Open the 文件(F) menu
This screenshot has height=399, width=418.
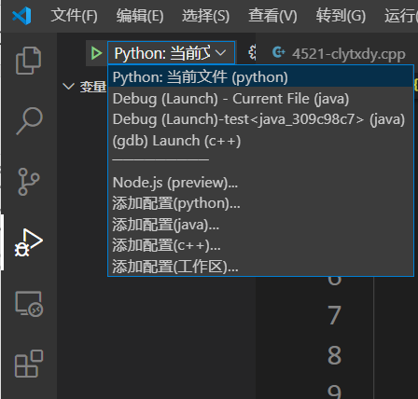coord(74,16)
